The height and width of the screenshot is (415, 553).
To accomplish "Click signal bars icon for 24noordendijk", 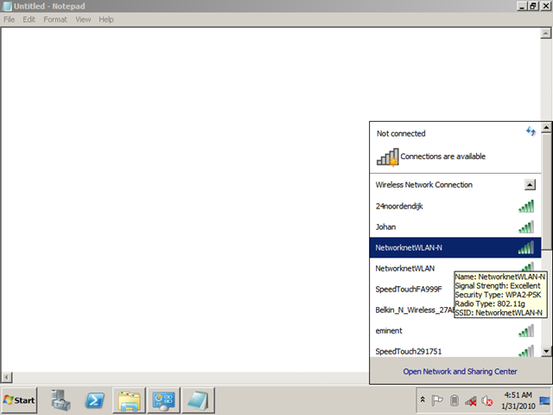I will tap(526, 206).
